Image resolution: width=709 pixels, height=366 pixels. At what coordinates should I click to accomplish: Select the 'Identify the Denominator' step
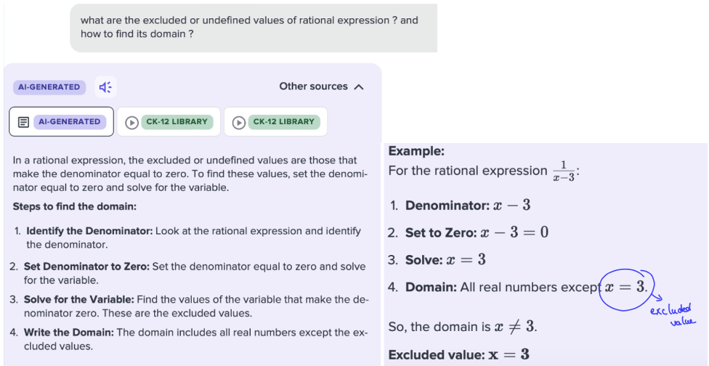(x=89, y=231)
